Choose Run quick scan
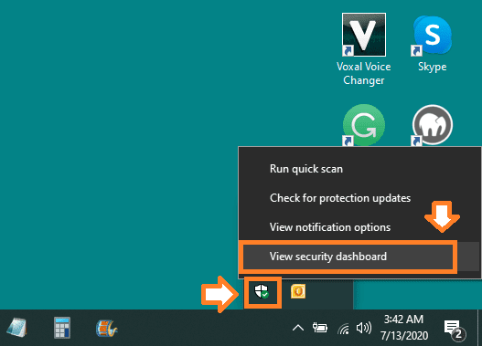Image resolution: width=482 pixels, height=346 pixels. [x=359, y=169]
